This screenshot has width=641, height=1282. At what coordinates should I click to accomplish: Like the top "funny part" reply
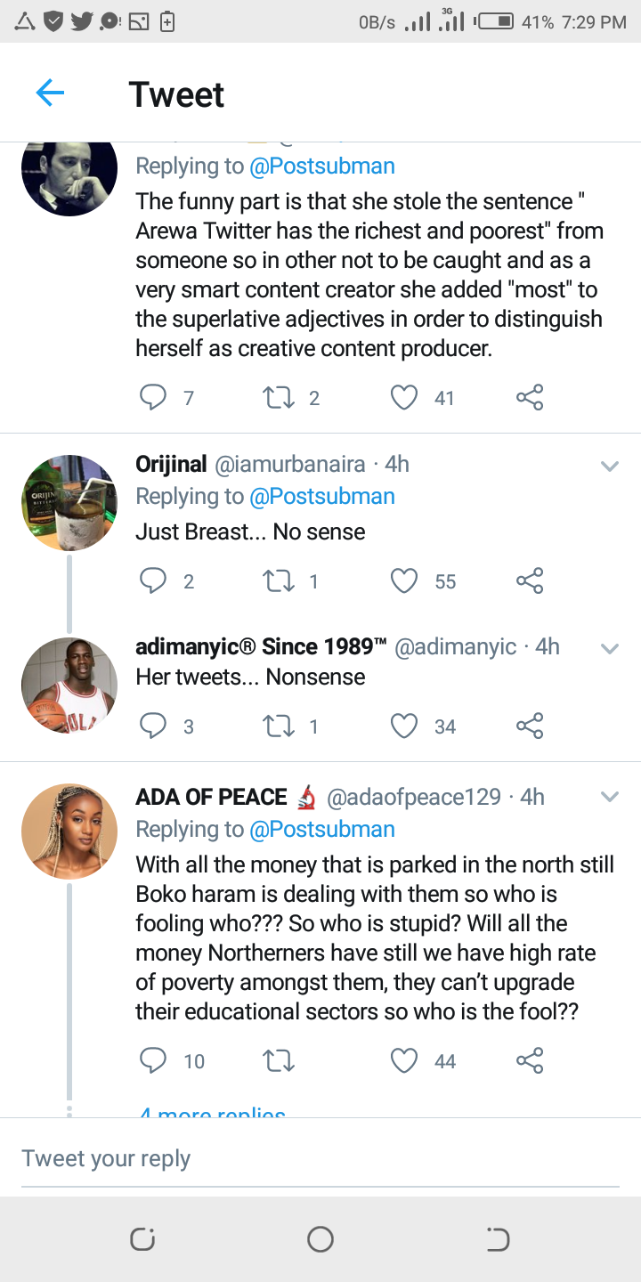pos(404,398)
